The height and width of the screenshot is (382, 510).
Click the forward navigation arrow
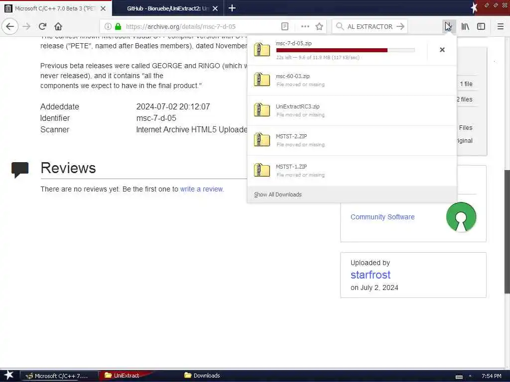pyautogui.click(x=27, y=26)
